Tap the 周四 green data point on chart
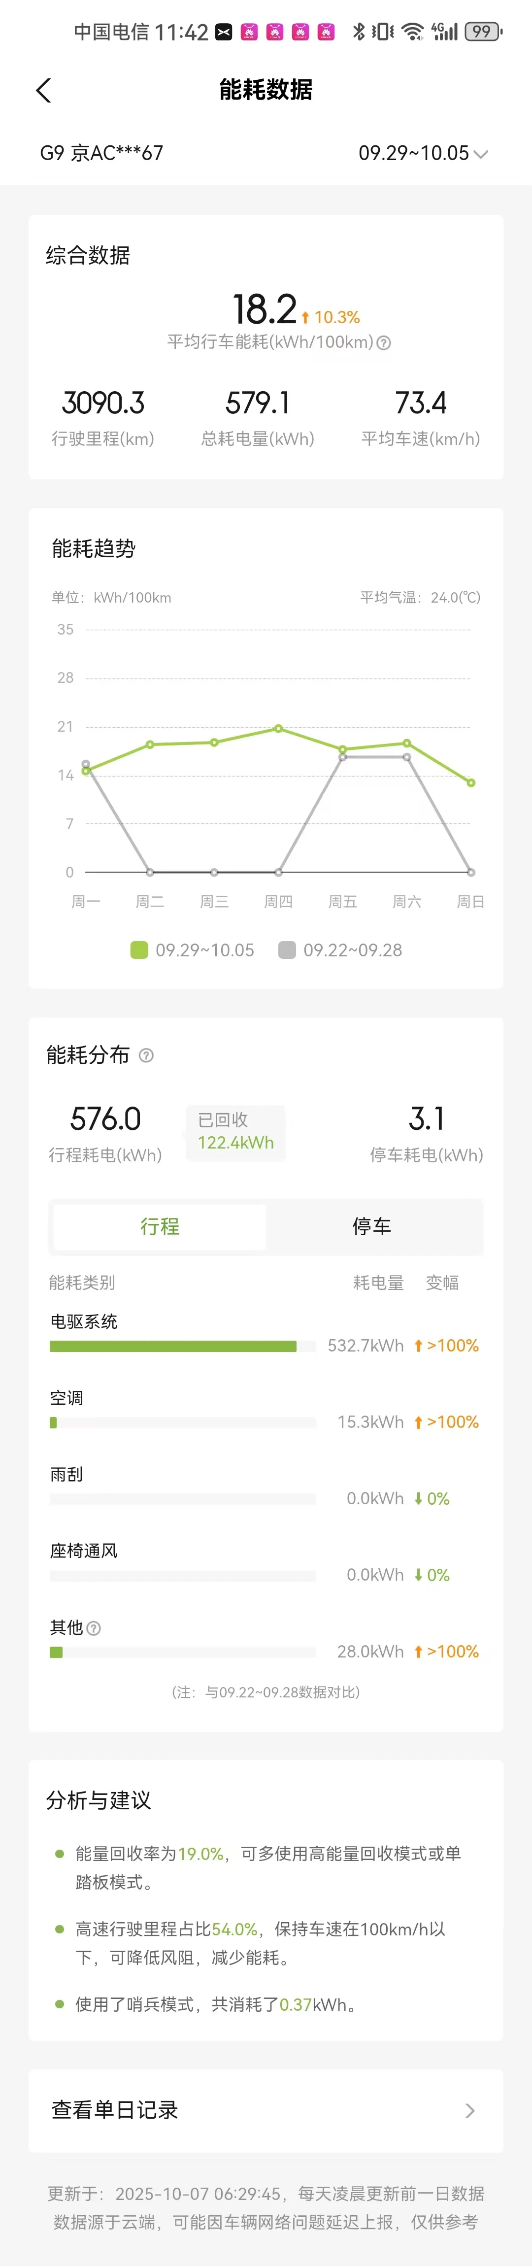Viewport: 532px width, 2266px height. click(279, 728)
